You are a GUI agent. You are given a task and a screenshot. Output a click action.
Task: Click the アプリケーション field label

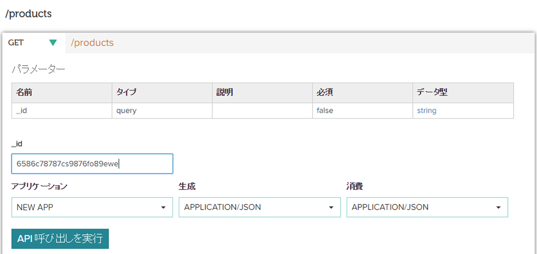coord(39,186)
